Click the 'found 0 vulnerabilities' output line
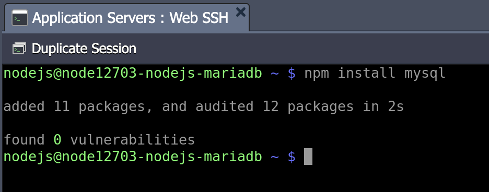This screenshot has height=192, width=489. coord(99,140)
